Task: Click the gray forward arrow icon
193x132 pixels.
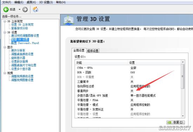Action: [x=25, y=9]
